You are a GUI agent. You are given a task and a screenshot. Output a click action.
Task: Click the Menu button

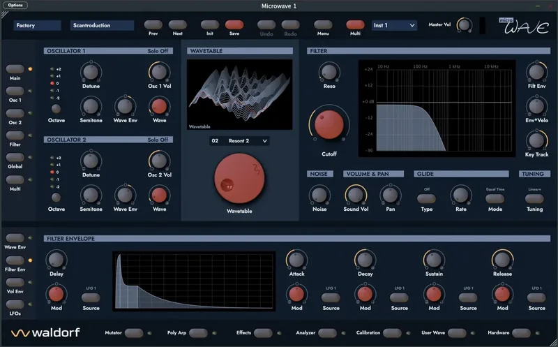tap(323, 24)
